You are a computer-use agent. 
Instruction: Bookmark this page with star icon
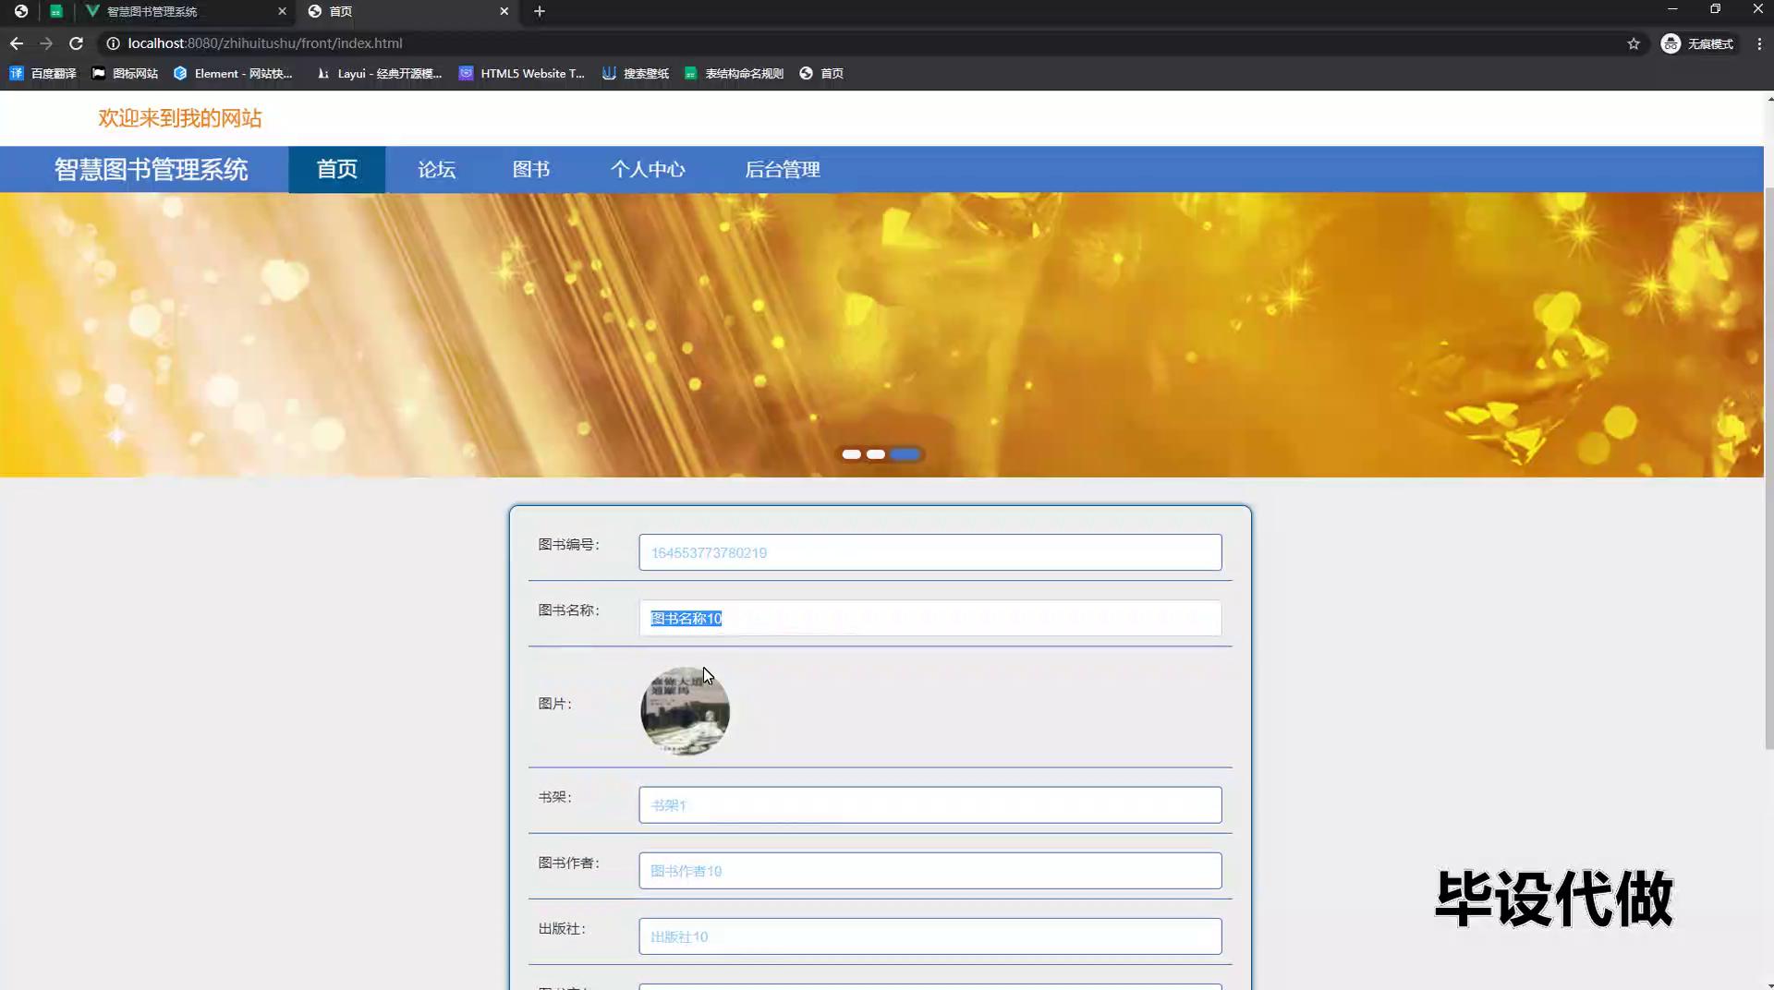coord(1633,43)
